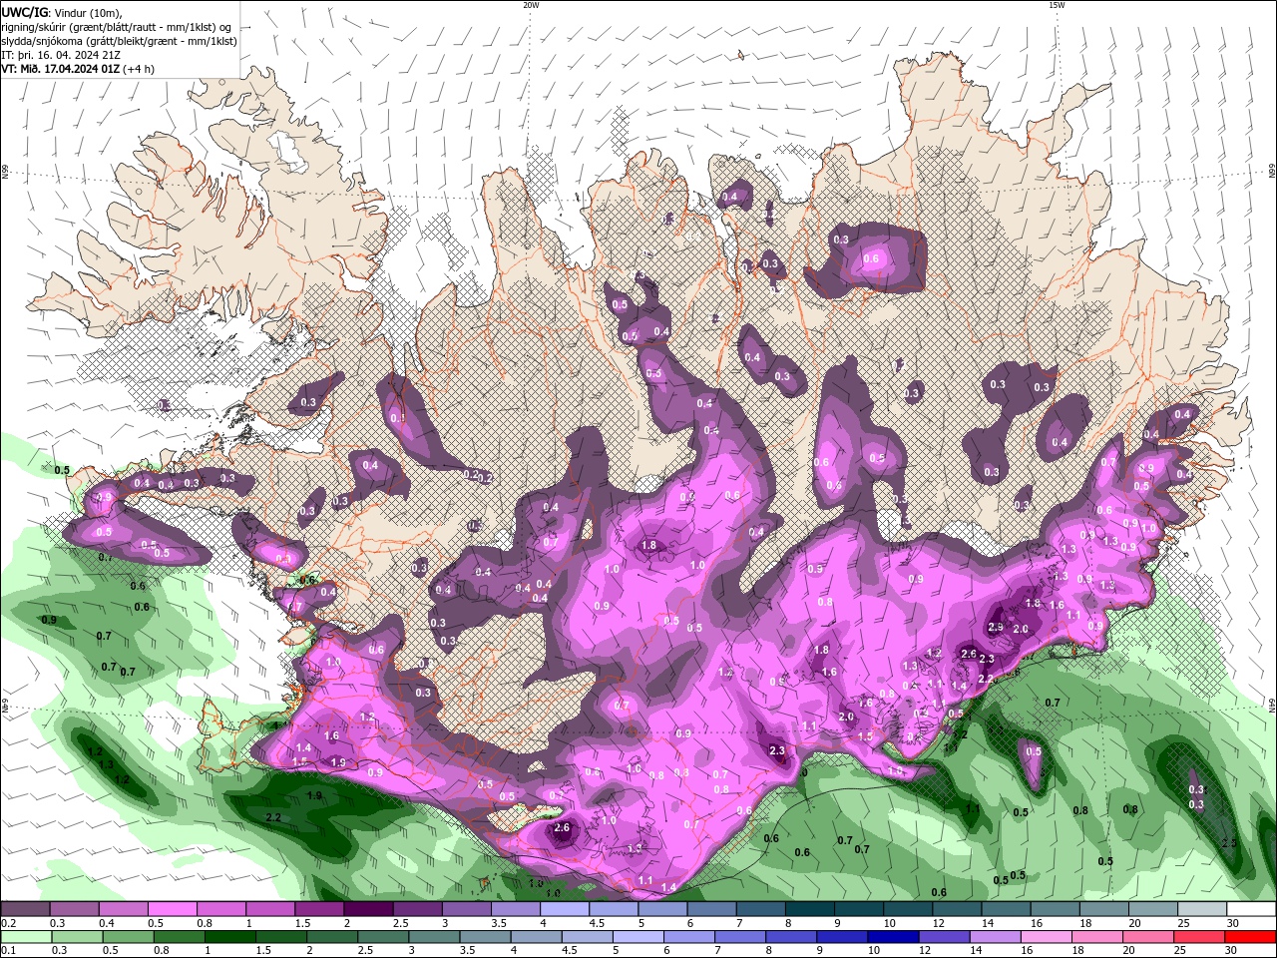Select the palest green rain swatch starting at 0.1
Viewport: 1277px width, 958px height.
26,937
